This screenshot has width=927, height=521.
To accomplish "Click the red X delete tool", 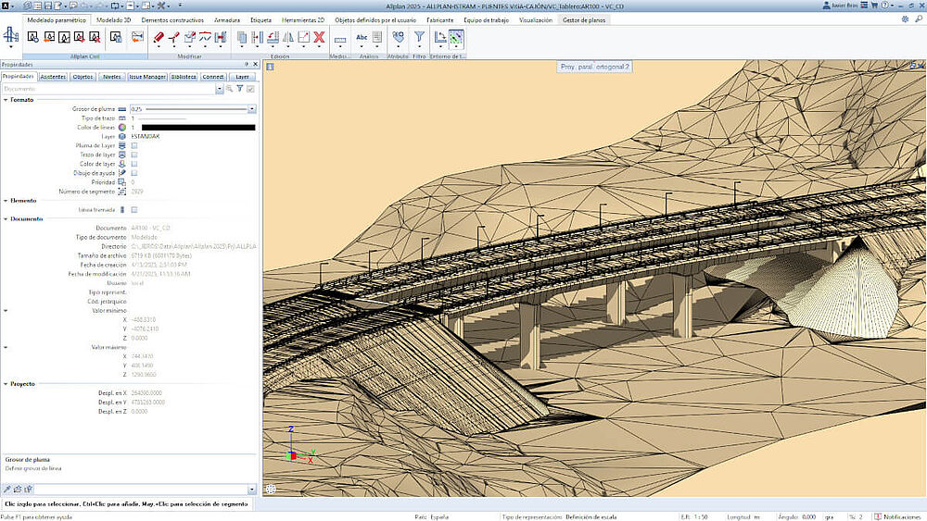I will (318, 37).
